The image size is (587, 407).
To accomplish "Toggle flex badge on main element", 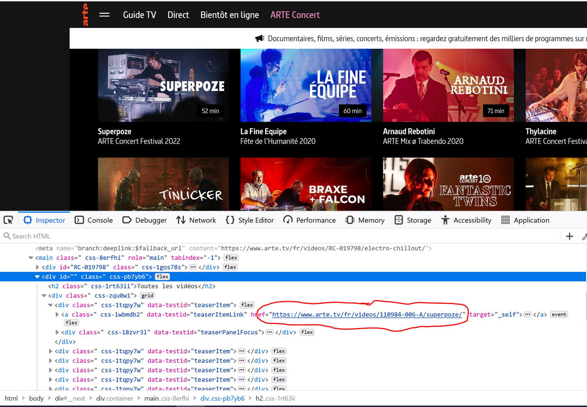I will 231,258.
